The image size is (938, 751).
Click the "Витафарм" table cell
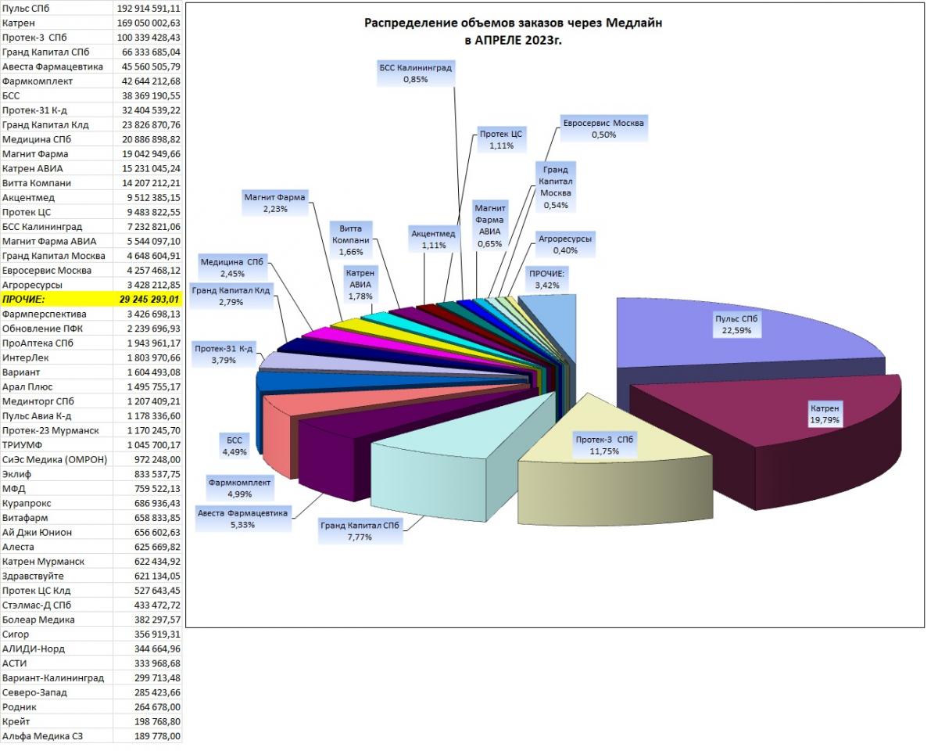56,518
